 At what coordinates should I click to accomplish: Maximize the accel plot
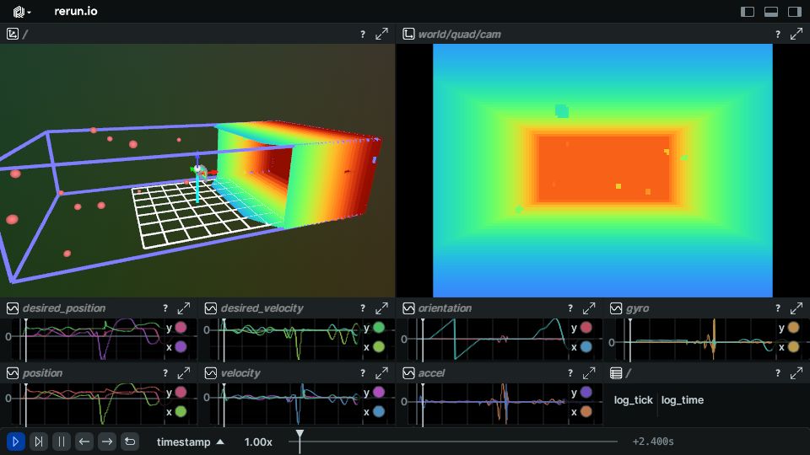click(x=589, y=373)
